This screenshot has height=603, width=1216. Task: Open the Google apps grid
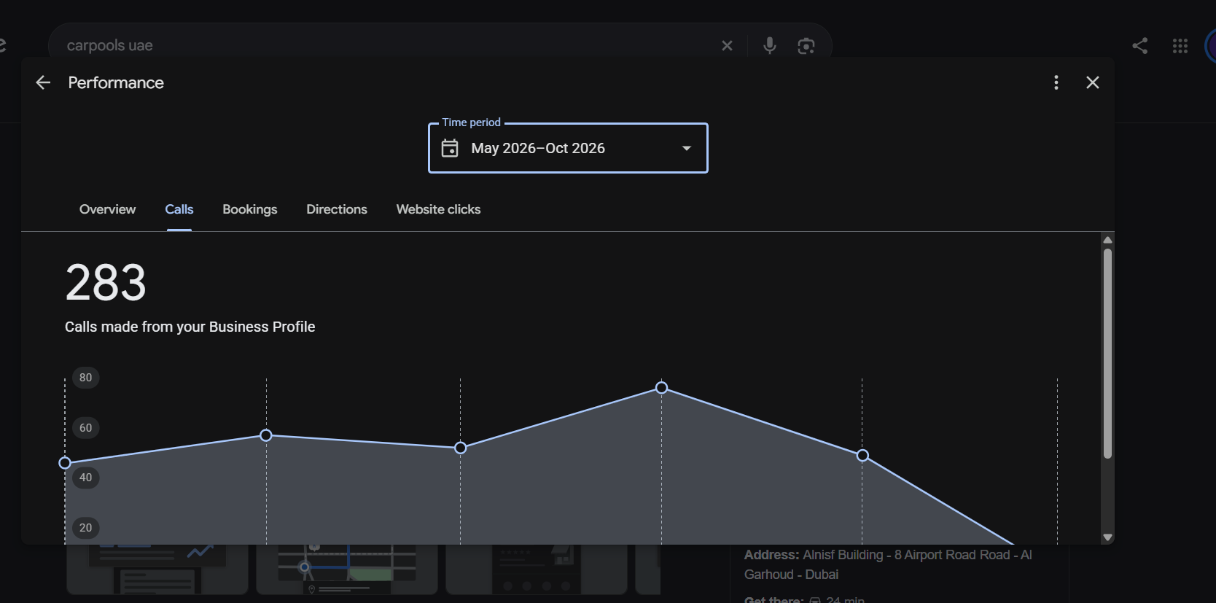(1180, 46)
